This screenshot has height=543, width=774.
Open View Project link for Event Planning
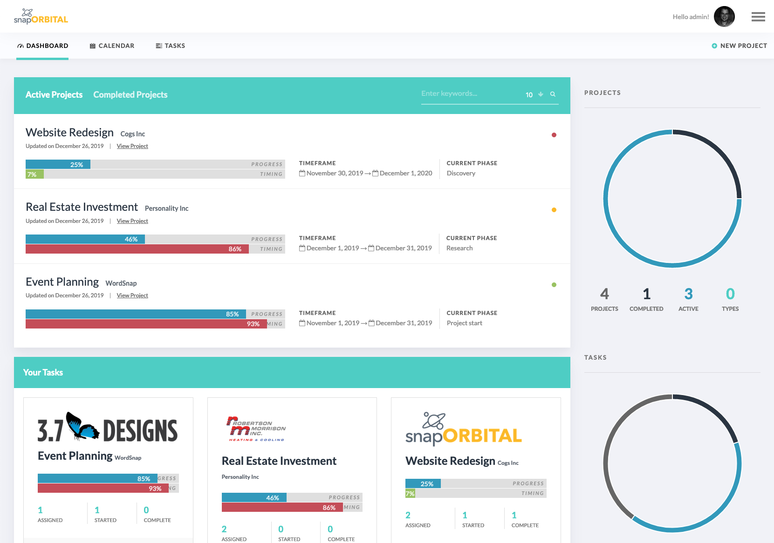(132, 295)
